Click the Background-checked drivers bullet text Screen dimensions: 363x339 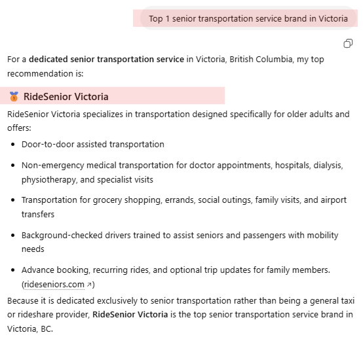point(180,242)
